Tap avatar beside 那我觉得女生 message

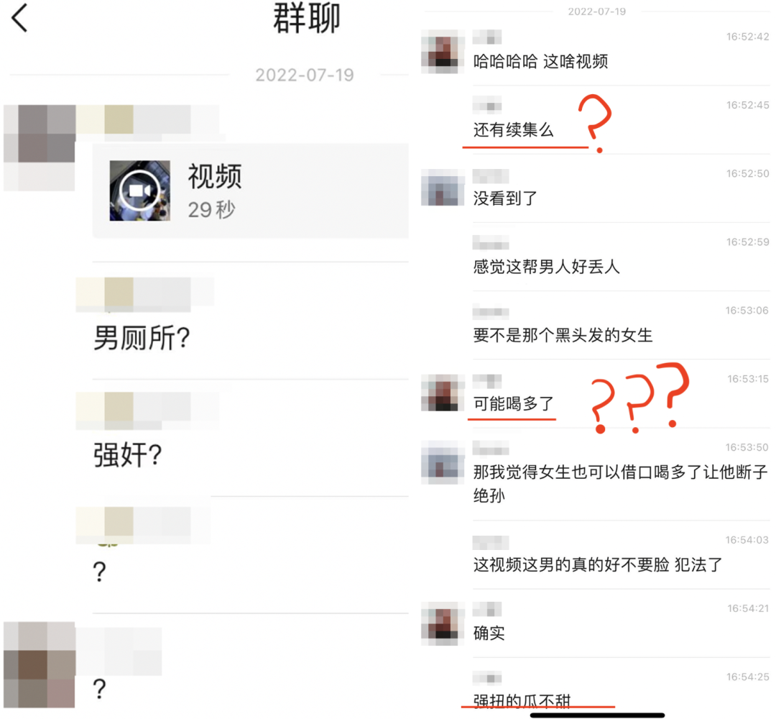(x=443, y=462)
